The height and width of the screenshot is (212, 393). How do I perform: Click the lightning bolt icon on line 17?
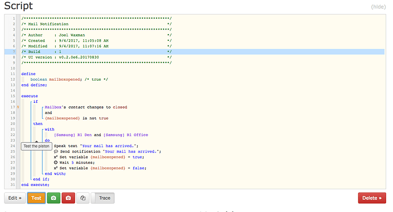(x=18, y=107)
